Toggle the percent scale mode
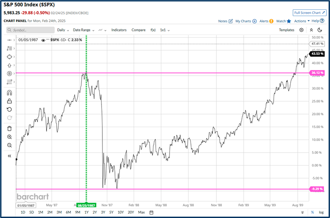 pos(312,212)
